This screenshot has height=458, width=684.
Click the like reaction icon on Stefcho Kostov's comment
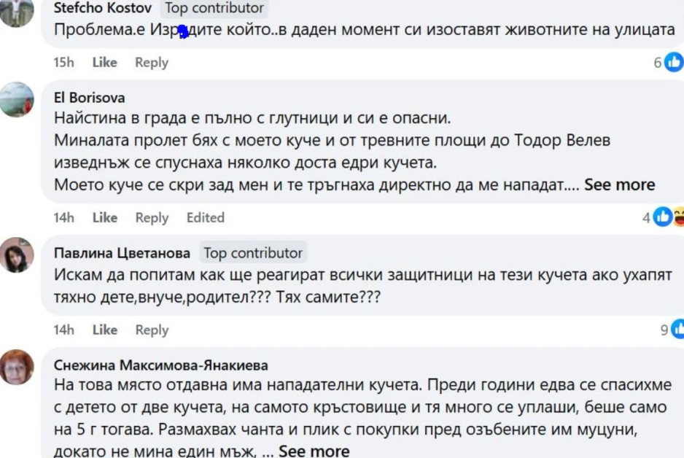point(673,63)
